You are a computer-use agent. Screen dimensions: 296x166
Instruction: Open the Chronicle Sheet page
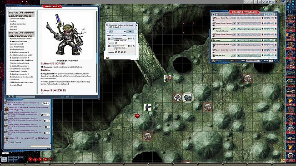coord(15,85)
